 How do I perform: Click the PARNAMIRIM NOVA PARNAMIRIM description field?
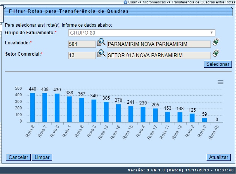pos(159,44)
